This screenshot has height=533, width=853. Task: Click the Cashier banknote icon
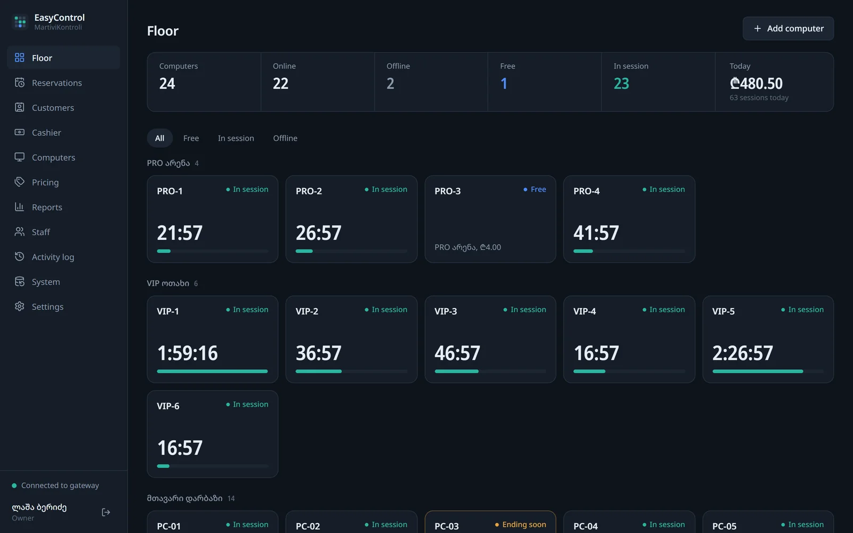click(x=20, y=132)
